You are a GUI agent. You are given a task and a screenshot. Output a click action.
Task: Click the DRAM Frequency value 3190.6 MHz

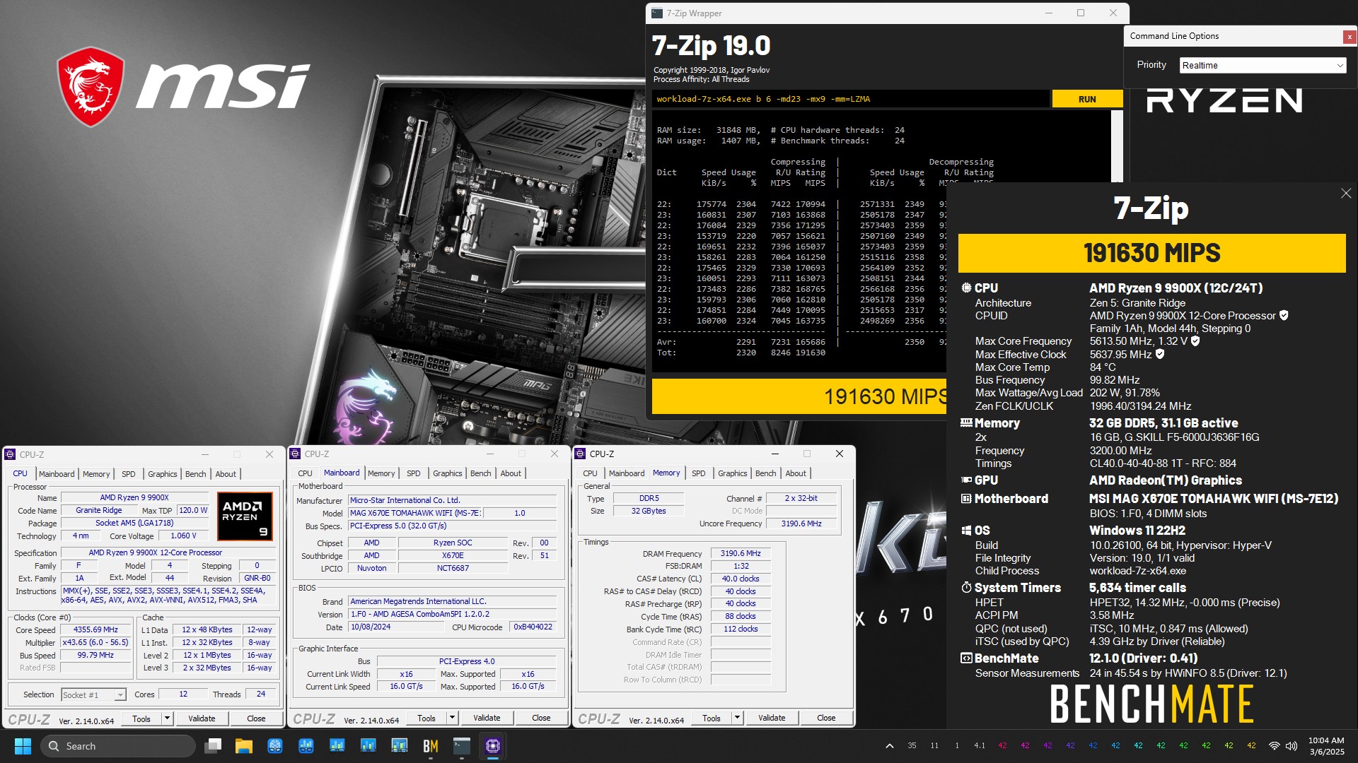click(x=741, y=554)
